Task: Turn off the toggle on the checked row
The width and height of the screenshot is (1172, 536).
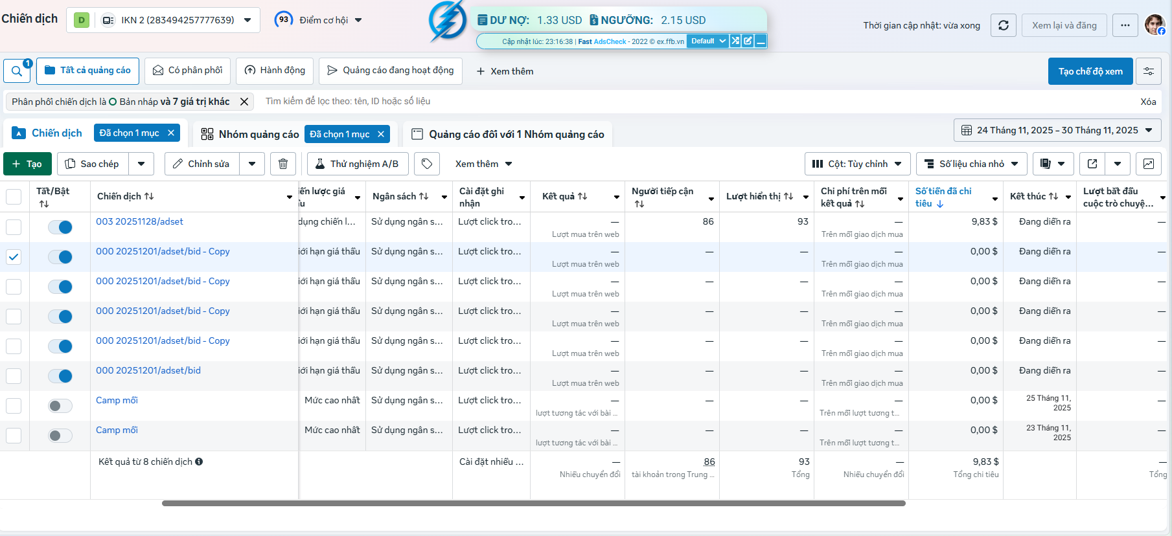Action: 60,257
